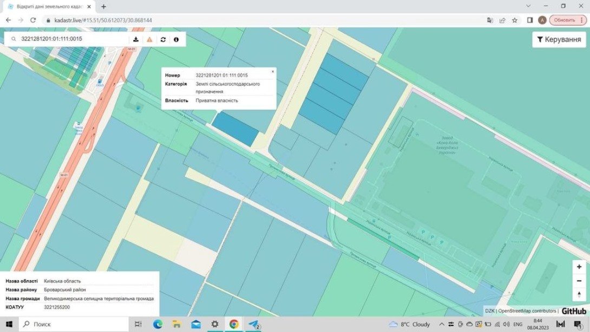Select the highlighted blue parcel on map
The height and width of the screenshot is (332, 590).
pos(236,129)
